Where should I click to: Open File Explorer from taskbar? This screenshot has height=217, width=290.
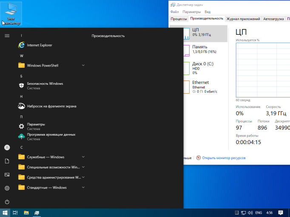[x=26, y=213]
